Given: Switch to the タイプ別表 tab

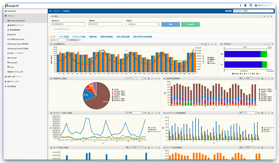Looking at the screenshot, I should [x=64, y=37].
